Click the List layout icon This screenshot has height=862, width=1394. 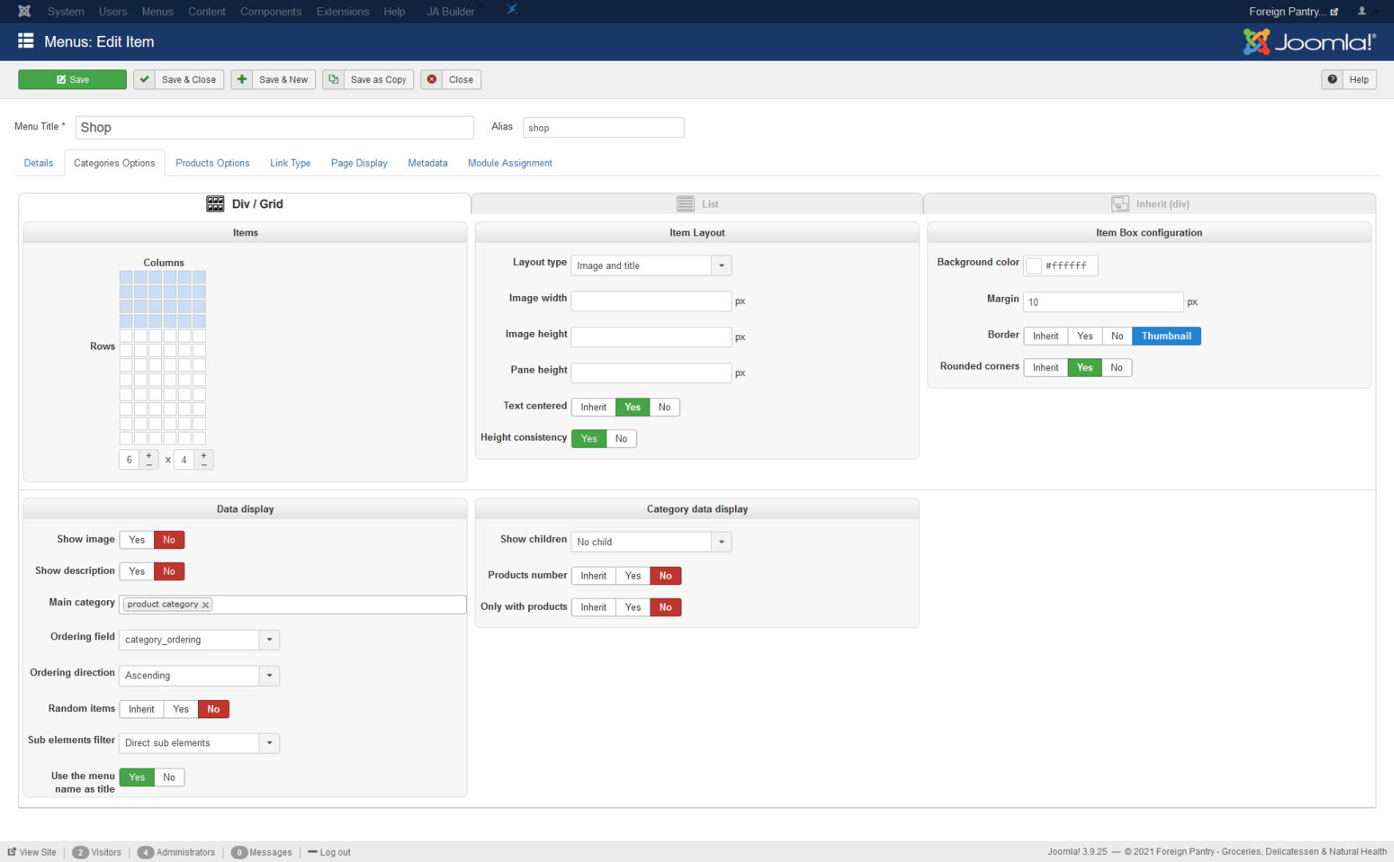click(x=685, y=204)
